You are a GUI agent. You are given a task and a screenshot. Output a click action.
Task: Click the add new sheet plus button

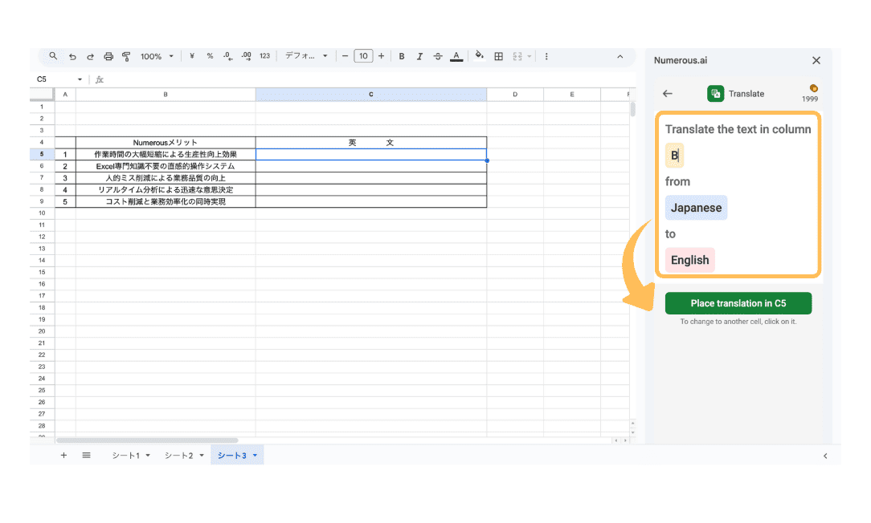coord(63,456)
